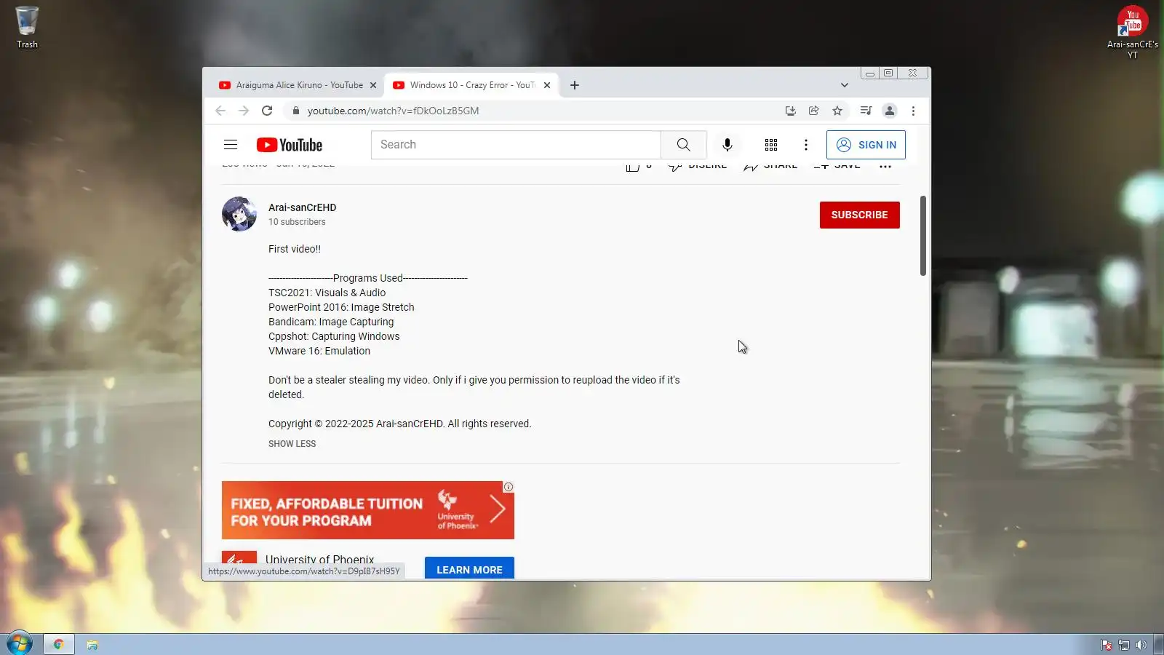Open the Action Center flag tray icon
The width and height of the screenshot is (1164, 655).
[1107, 645]
